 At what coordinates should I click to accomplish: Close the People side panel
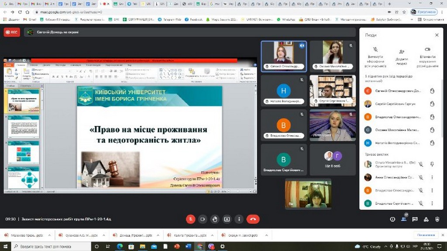click(437, 35)
